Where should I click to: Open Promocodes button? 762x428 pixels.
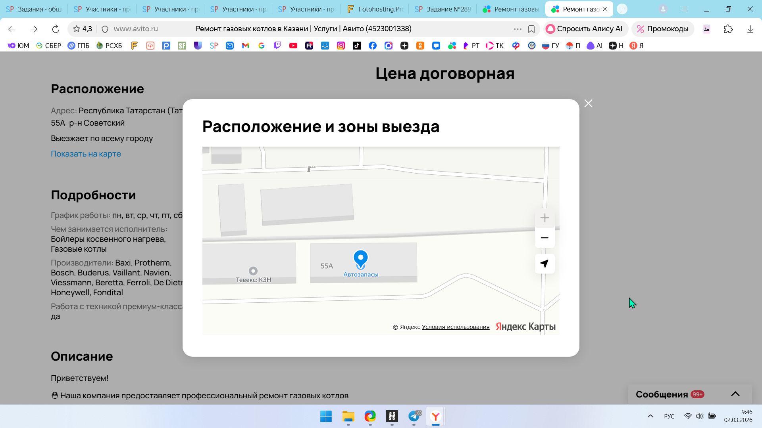coord(662,29)
